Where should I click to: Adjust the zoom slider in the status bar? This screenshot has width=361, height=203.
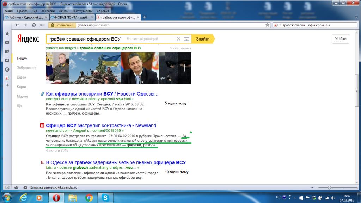click(330, 187)
